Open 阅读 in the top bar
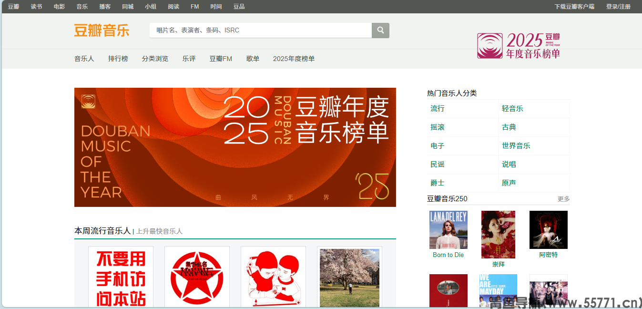Image resolution: width=642 pixels, height=309 pixels. [173, 7]
